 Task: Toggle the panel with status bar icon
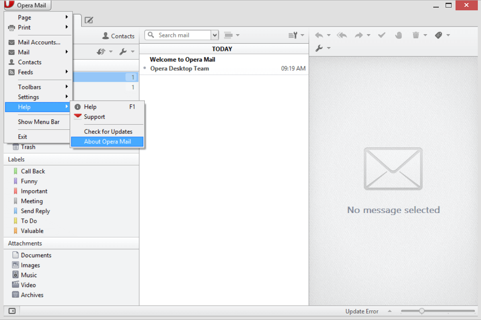[x=12, y=311]
